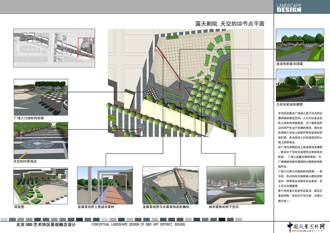Open the 天空的CD景观池 rendering thumbnail
330x233 pixels.
coord(41,140)
